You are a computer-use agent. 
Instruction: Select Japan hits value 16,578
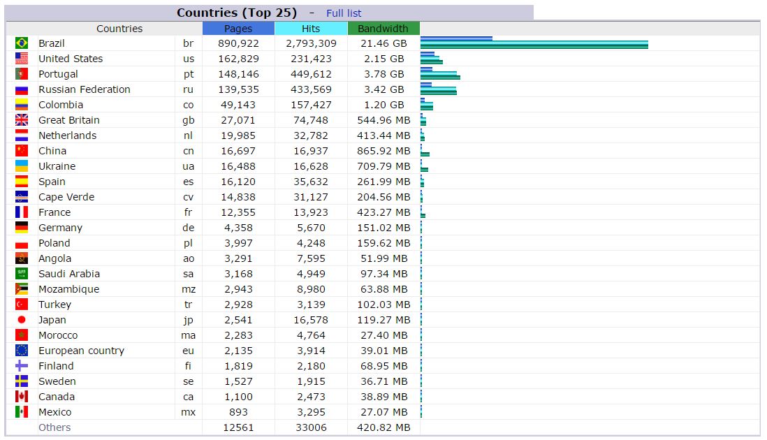(311, 320)
